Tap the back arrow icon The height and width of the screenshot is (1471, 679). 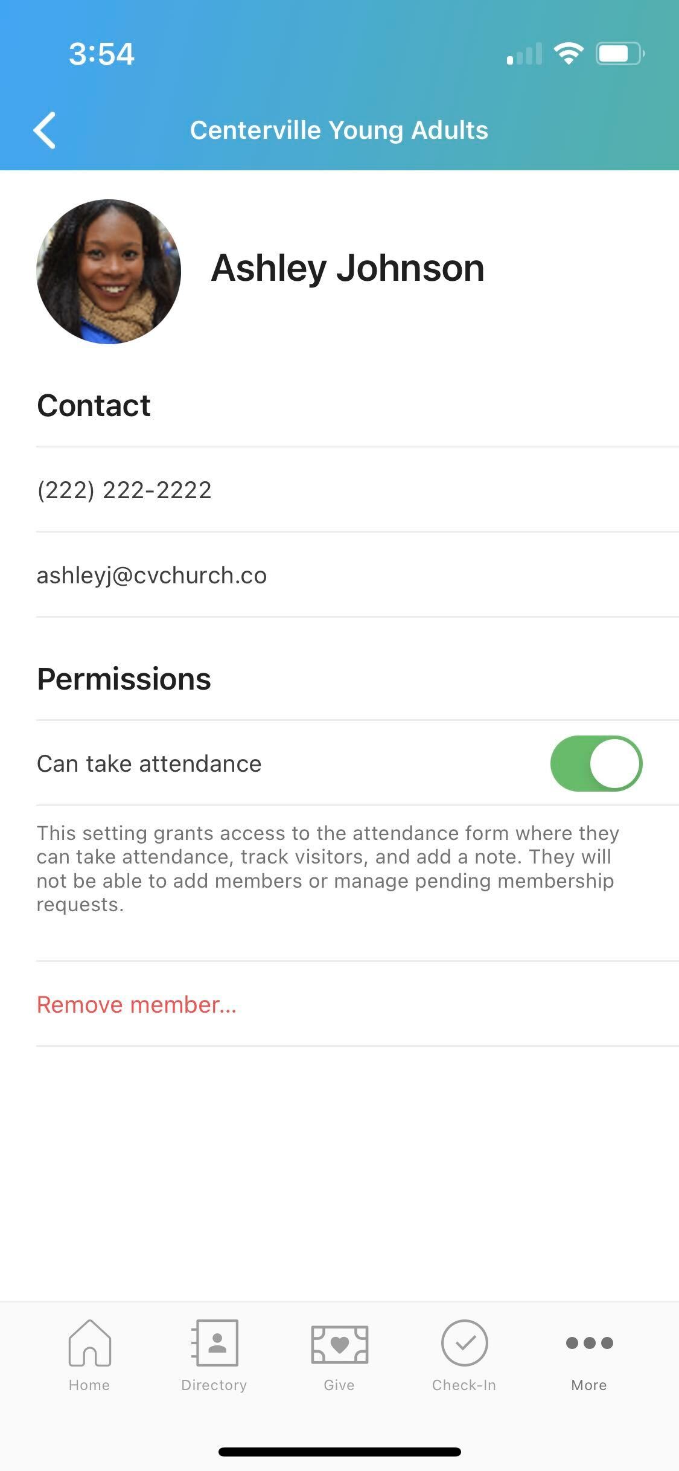(x=45, y=130)
